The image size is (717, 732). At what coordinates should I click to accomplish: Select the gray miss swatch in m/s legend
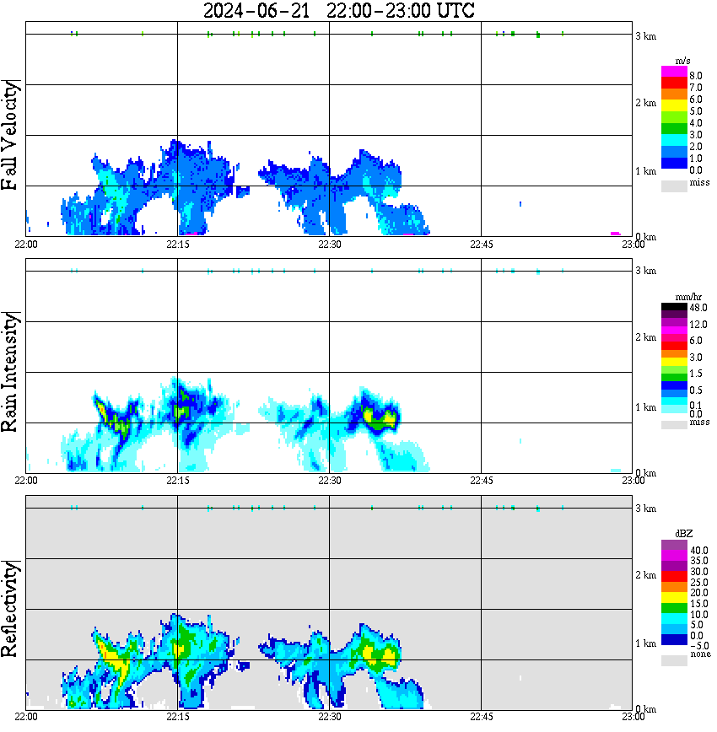click(674, 186)
